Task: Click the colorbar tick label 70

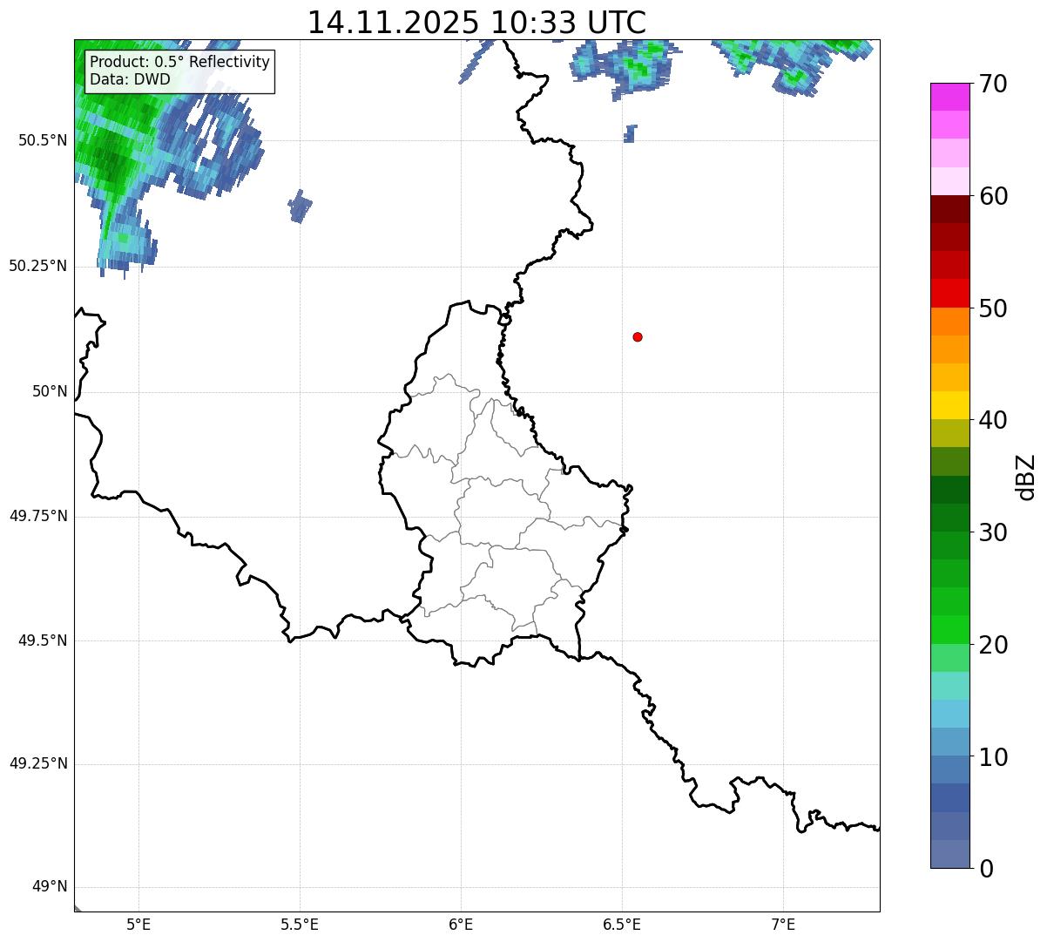Action: pyautogui.click(x=994, y=84)
